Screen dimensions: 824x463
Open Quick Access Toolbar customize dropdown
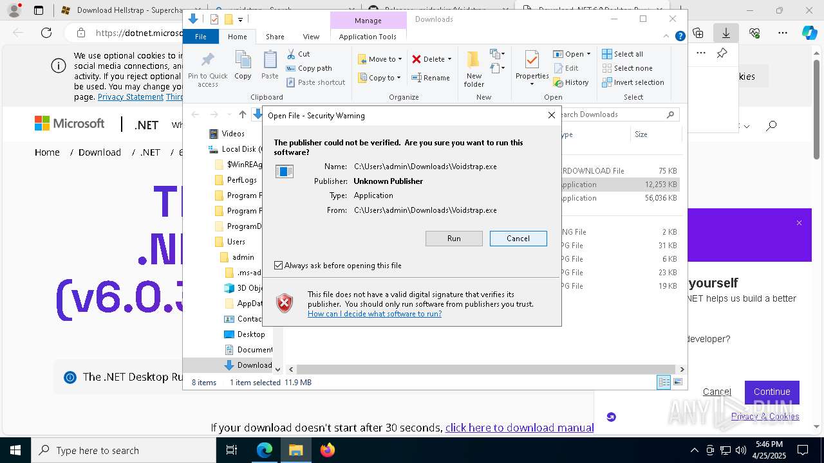[x=240, y=19]
